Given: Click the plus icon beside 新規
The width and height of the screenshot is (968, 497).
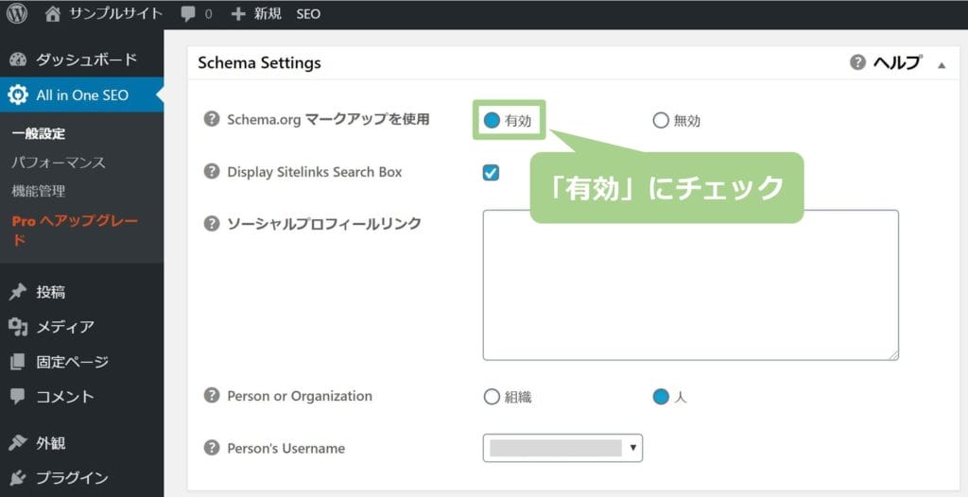Looking at the screenshot, I should 238,14.
